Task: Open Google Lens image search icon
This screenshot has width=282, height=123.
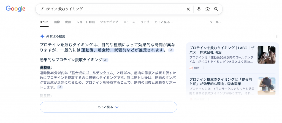Action: 208,9
